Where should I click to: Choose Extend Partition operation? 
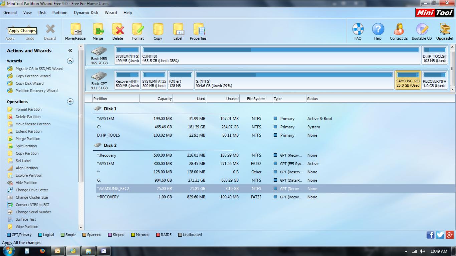click(28, 131)
